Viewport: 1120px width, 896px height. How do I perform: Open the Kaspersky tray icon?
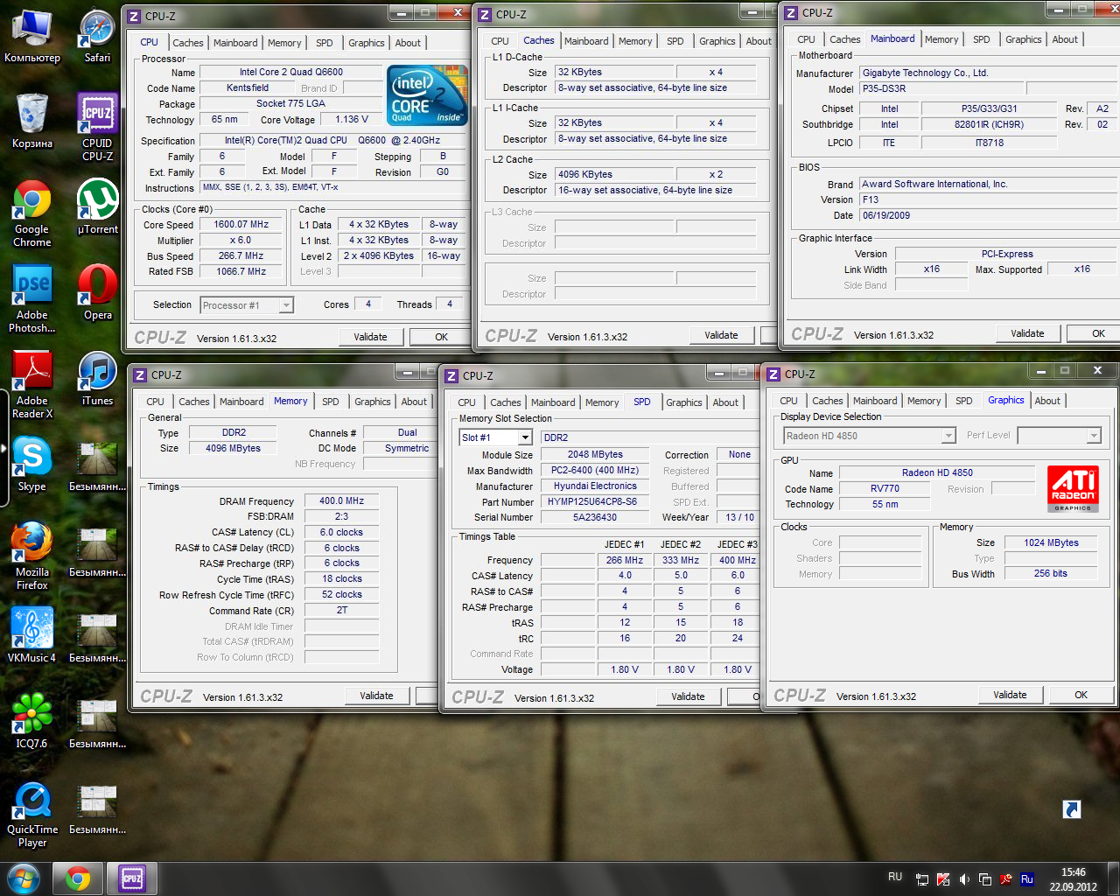[943, 879]
